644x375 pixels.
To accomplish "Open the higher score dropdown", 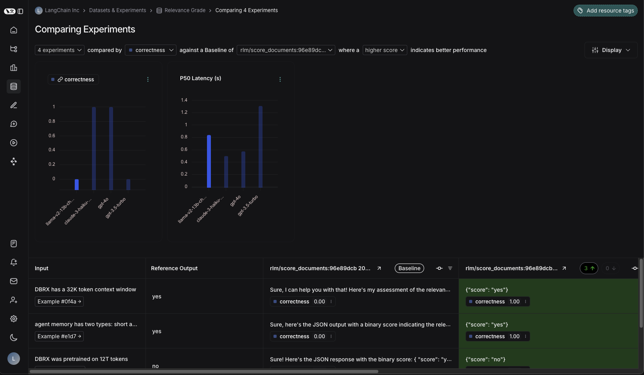I will tap(385, 50).
